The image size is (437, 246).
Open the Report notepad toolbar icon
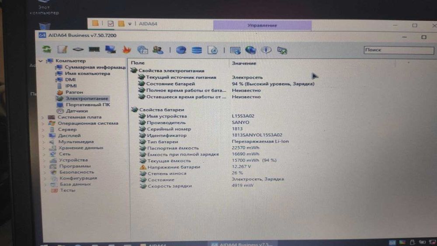click(x=62, y=49)
